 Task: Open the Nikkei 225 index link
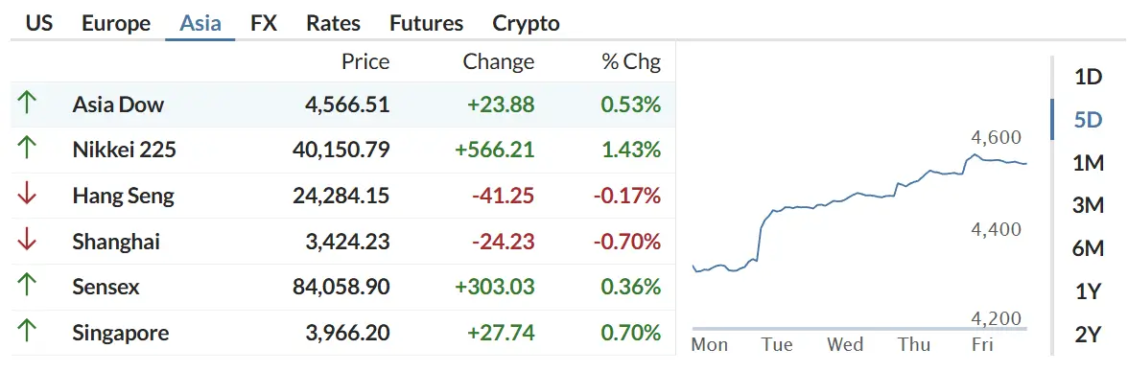pos(125,150)
